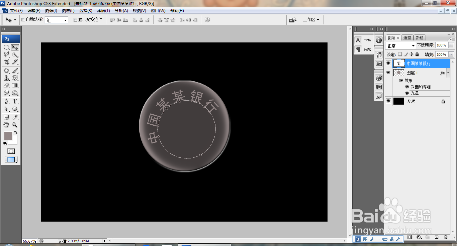The width and height of the screenshot is (457, 246).
Task: Open the 滤镜(T) menu
Action: point(103,11)
